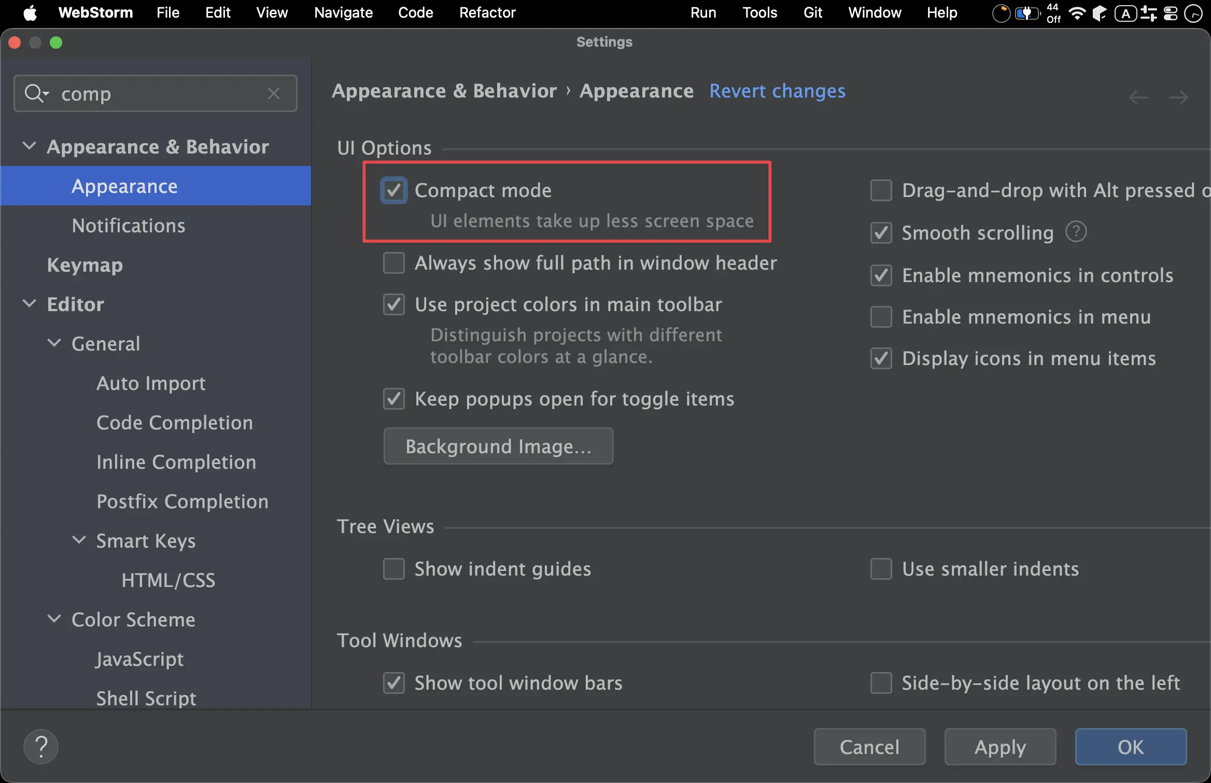Collapse the Smart Keys tree node
This screenshot has height=783, width=1211.
tap(79, 540)
